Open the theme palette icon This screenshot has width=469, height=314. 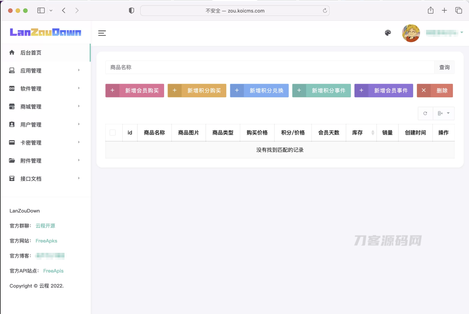388,33
